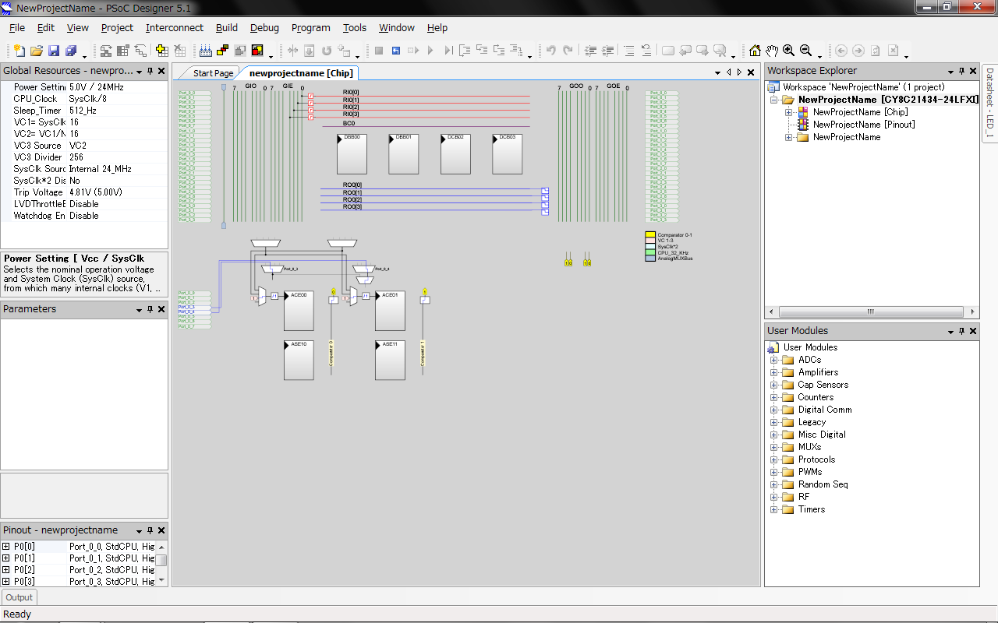The image size is (998, 623).
Task: Open the Output tab at the bottom
Action: 19,597
